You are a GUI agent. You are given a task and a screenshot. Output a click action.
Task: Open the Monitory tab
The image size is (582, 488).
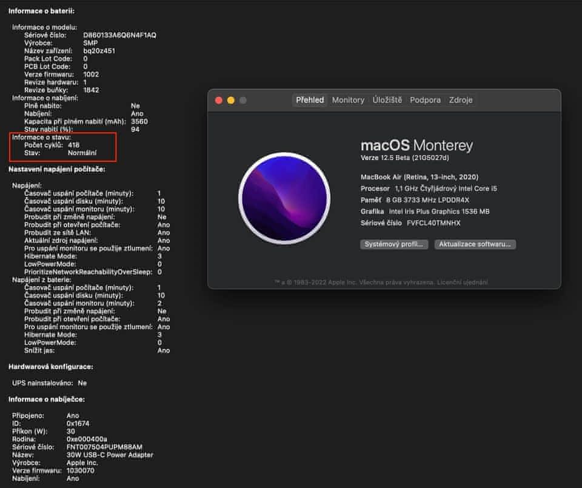[x=348, y=100]
